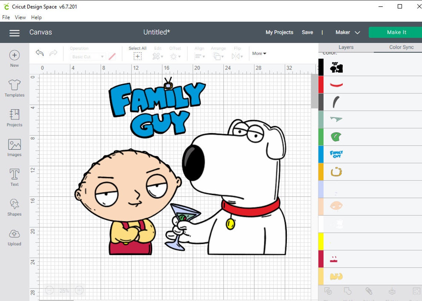Viewport: 422px width, 301px height.
Task: Select the Slice tool
Action: coord(328,292)
